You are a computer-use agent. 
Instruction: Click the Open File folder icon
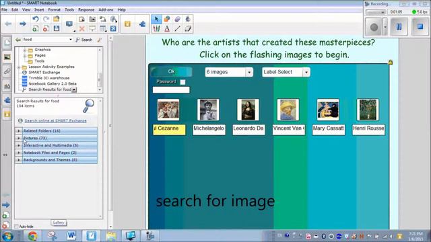click(57, 19)
